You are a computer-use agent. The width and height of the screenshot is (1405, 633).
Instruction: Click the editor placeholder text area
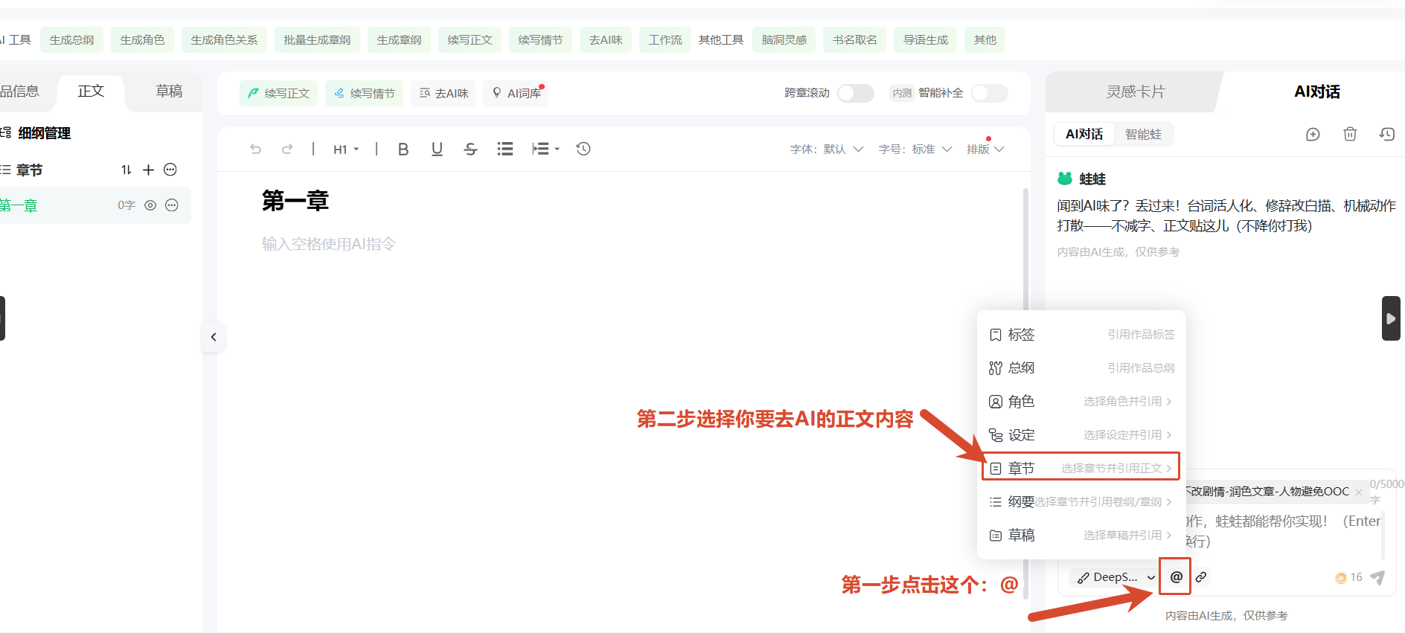329,244
